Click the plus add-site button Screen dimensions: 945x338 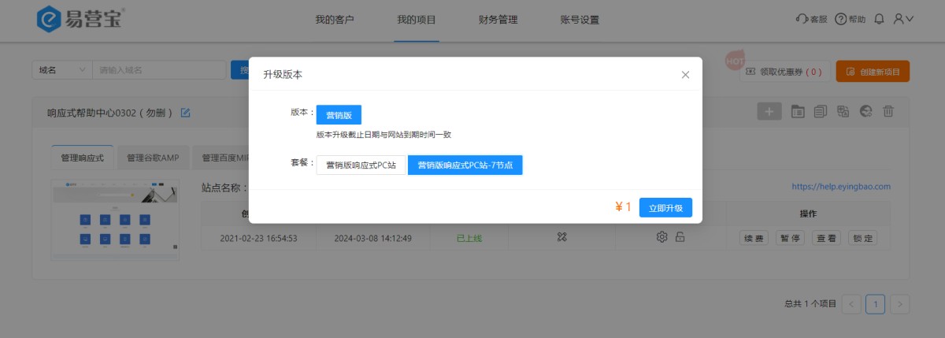(x=769, y=111)
